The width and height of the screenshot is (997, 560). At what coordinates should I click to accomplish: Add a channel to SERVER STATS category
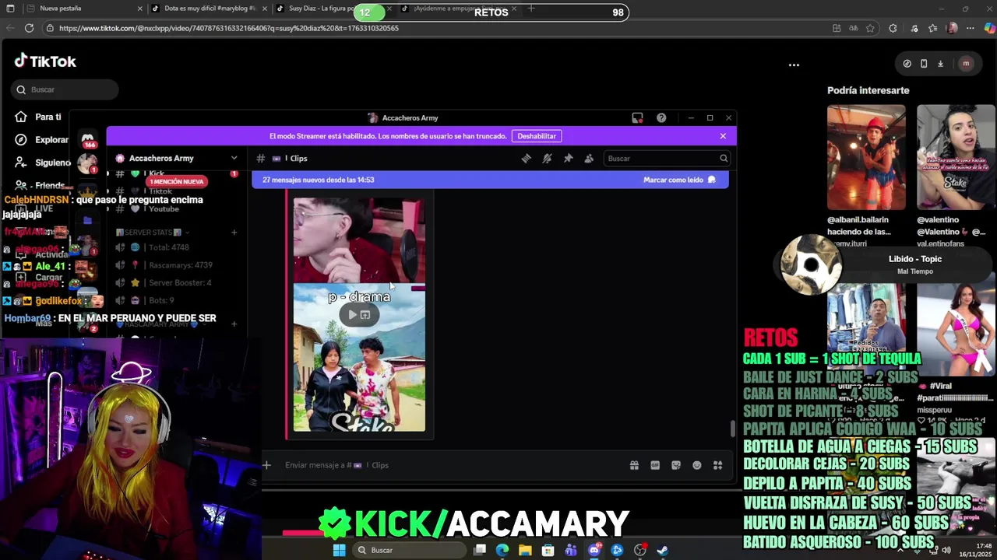click(x=234, y=232)
